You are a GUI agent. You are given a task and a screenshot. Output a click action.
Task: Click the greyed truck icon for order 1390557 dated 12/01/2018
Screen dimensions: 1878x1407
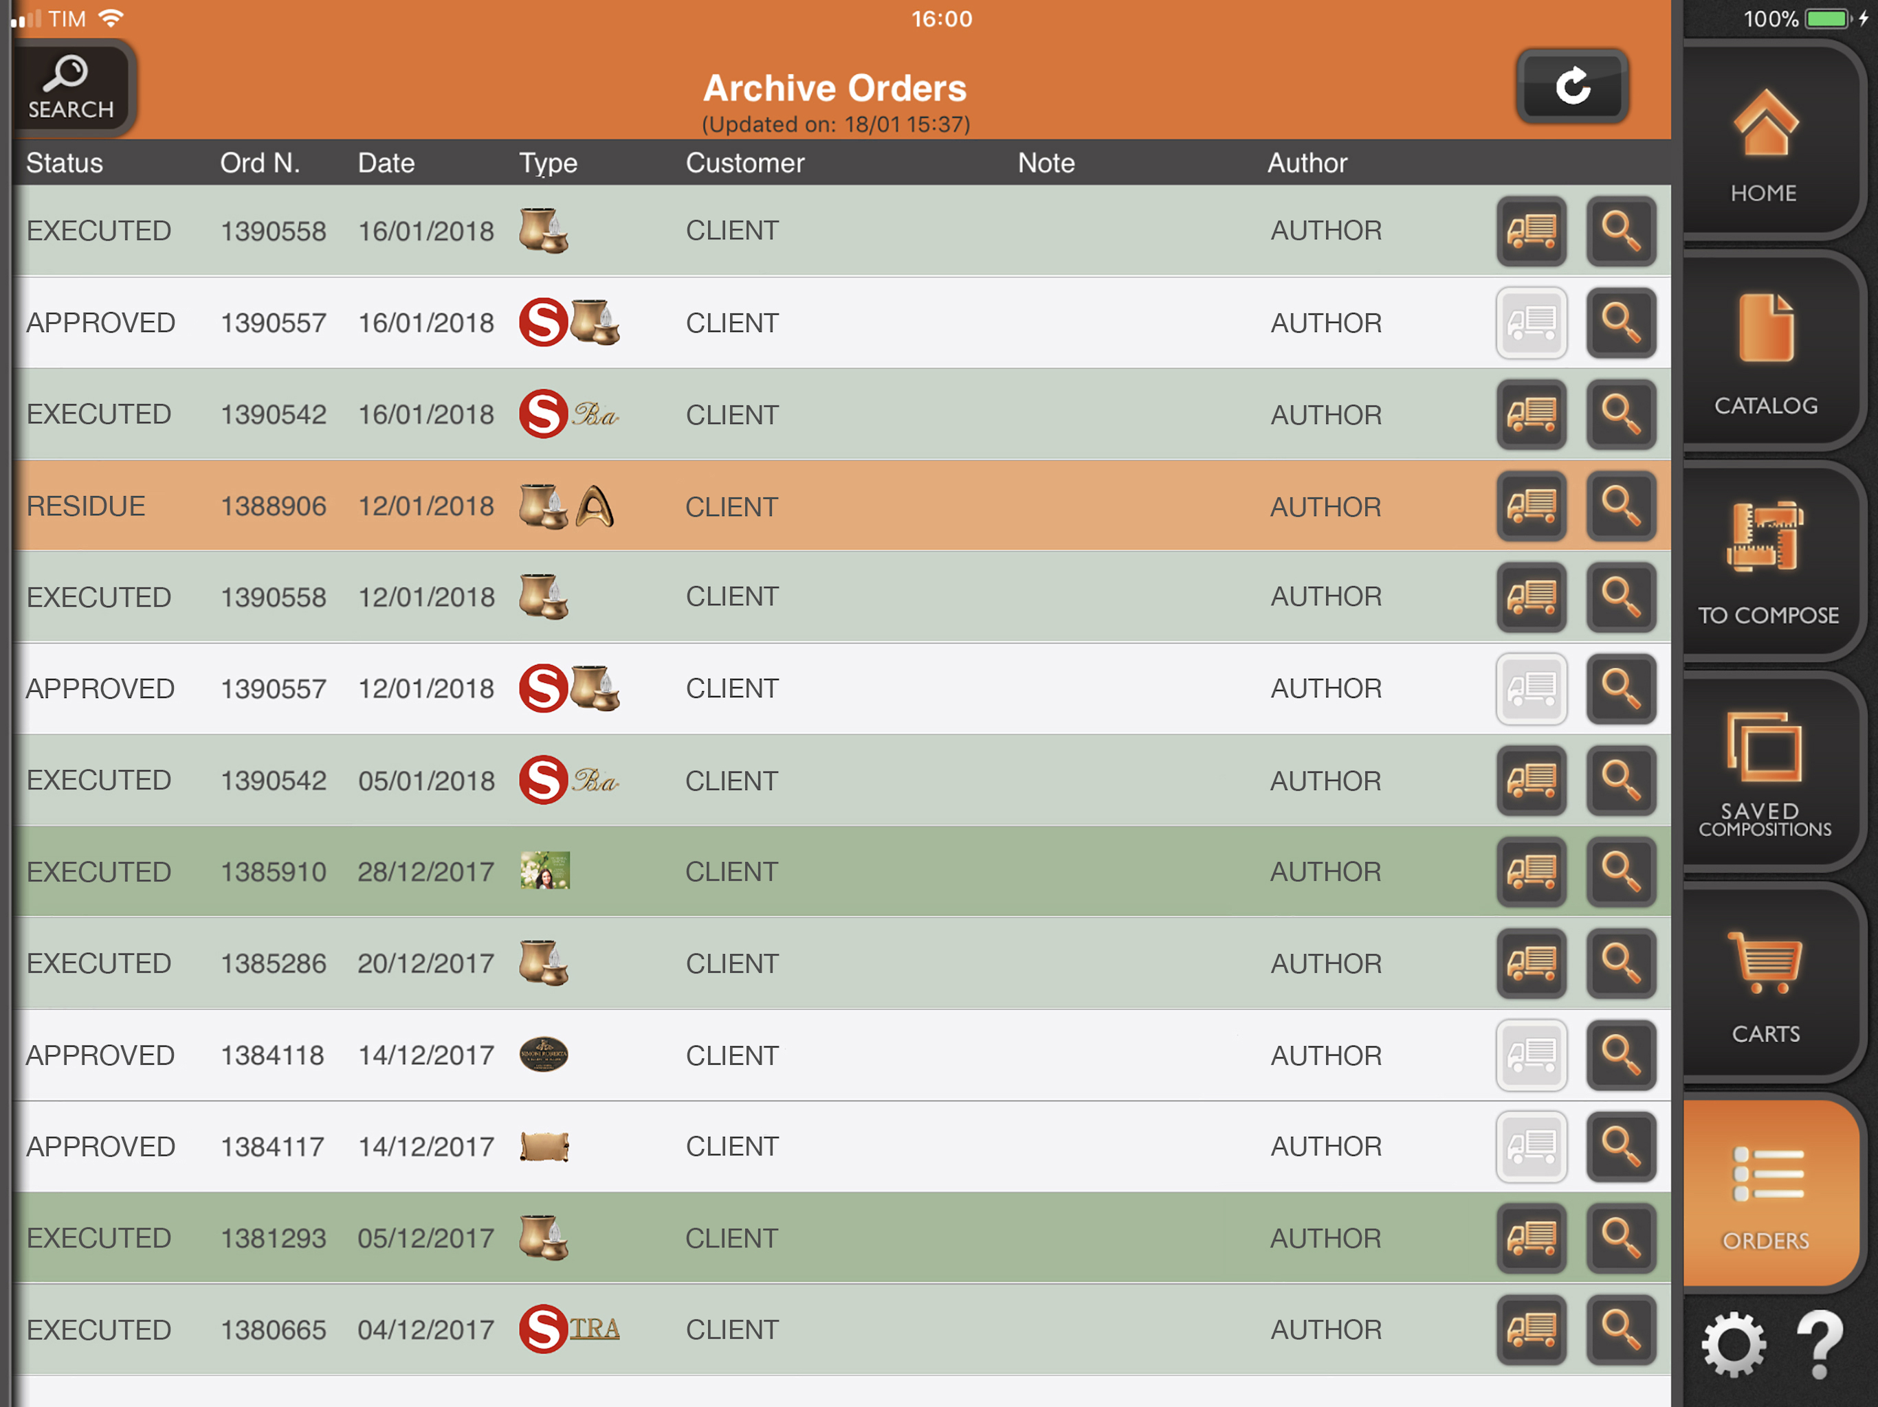click(x=1532, y=688)
